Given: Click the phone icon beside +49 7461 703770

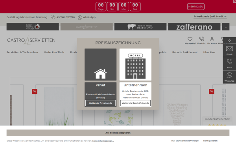Looking at the screenshot, I should (53, 17).
